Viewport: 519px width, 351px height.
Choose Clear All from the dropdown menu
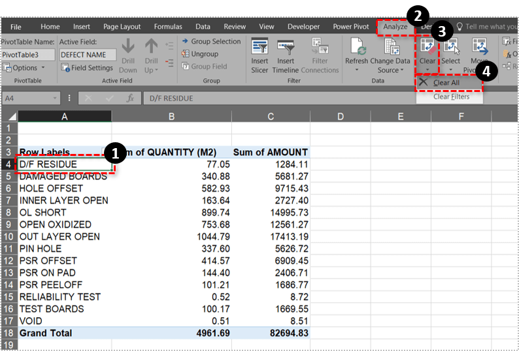click(446, 83)
